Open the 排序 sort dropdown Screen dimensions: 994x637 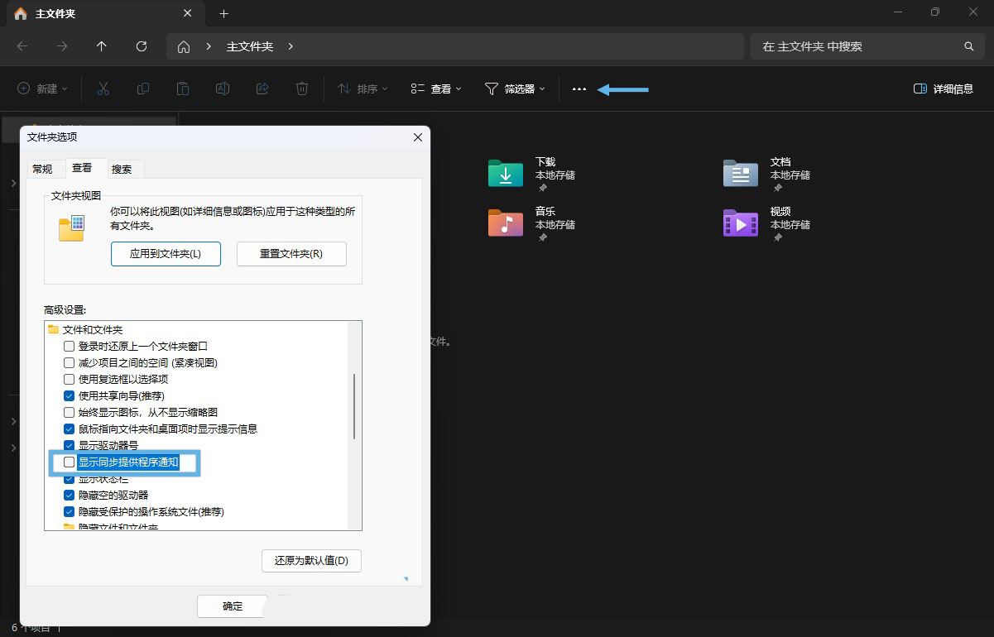point(363,89)
